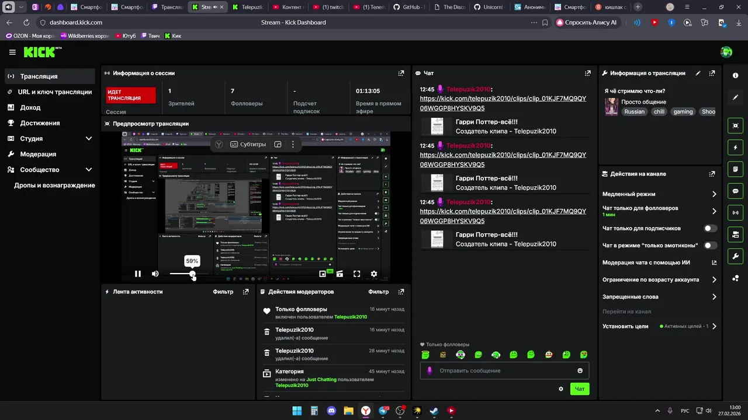Viewport: 748px width, 420px height.
Task: Focus the Отправить сообщение input field
Action: 504,370
